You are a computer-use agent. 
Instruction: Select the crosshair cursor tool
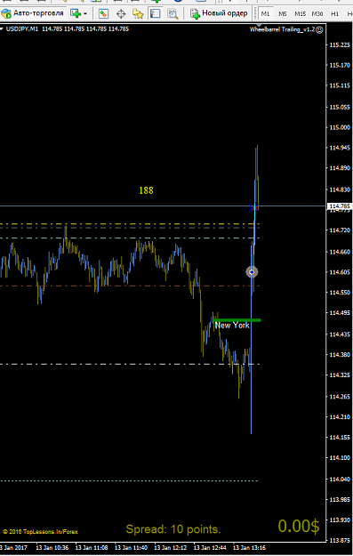[x=121, y=14]
